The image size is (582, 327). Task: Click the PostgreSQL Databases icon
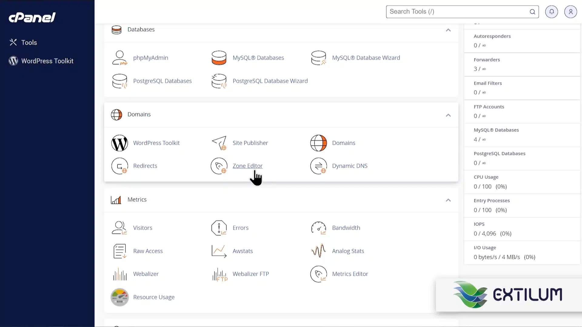click(x=120, y=81)
